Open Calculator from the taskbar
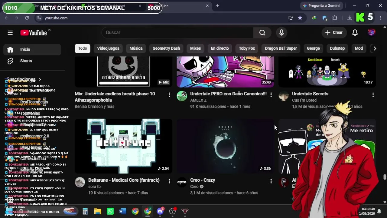 (85, 211)
